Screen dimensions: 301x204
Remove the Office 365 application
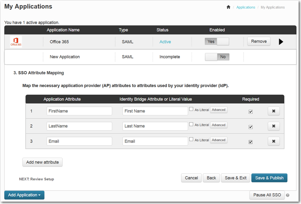(259, 41)
